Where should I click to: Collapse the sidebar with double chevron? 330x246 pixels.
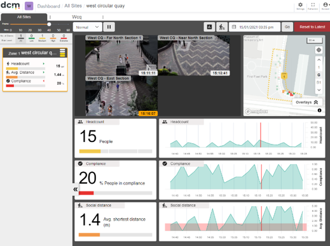tap(76, 189)
